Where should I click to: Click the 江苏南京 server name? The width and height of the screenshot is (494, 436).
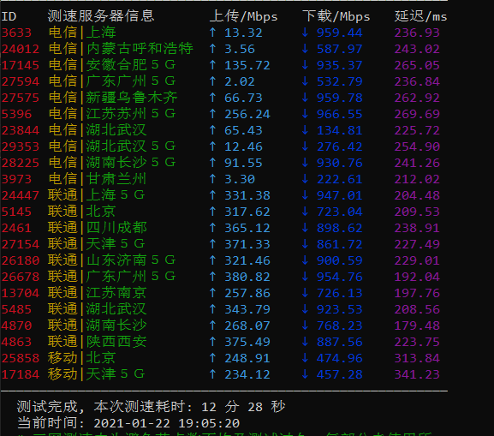tap(116, 293)
